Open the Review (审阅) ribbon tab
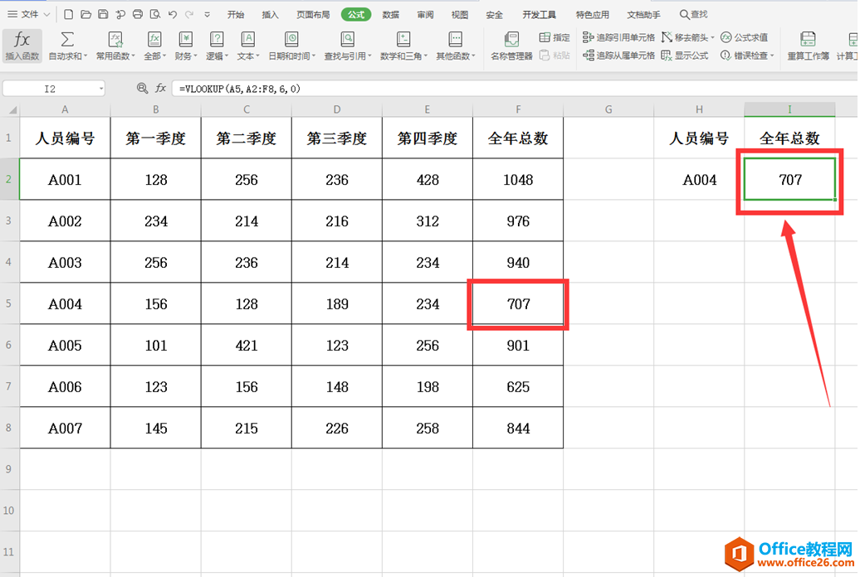 coord(425,15)
